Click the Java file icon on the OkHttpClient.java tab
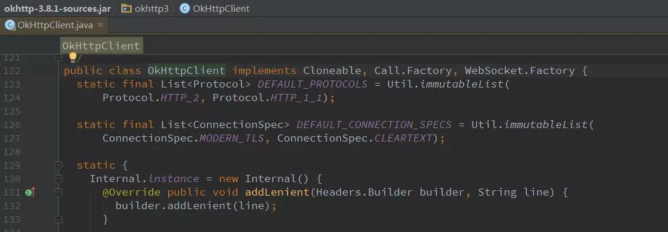This screenshot has width=668, height=232. [10, 25]
